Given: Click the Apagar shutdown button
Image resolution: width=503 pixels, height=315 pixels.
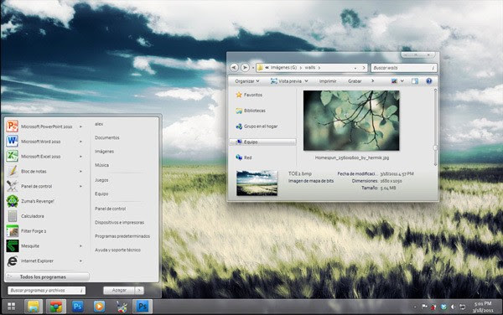Looking at the screenshot, I should click(119, 291).
